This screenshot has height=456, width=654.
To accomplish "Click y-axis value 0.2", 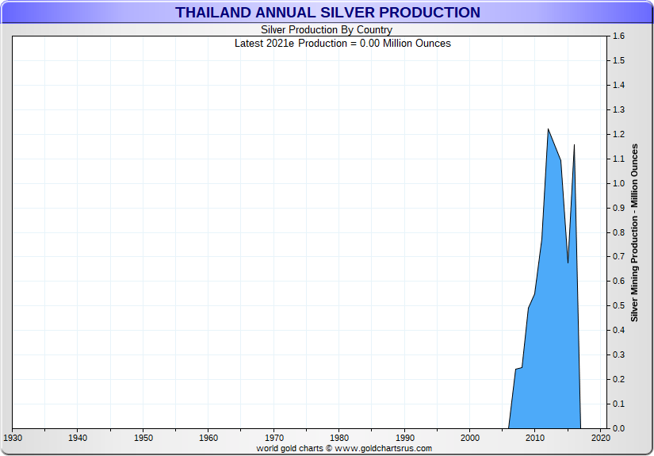I will 618,380.
